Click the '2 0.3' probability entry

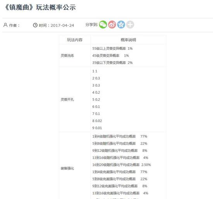pyautogui.click(x=96, y=78)
